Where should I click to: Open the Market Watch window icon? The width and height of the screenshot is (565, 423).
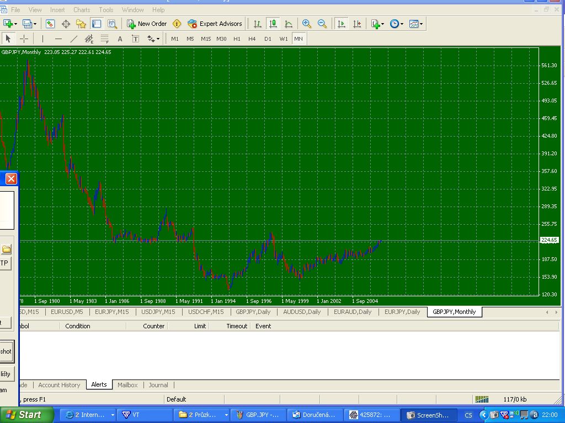[50, 24]
